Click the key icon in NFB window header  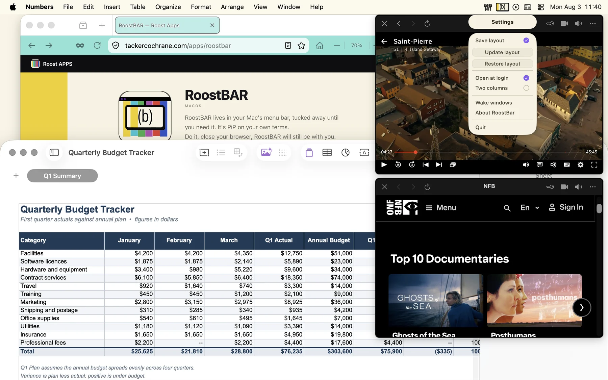pos(550,187)
